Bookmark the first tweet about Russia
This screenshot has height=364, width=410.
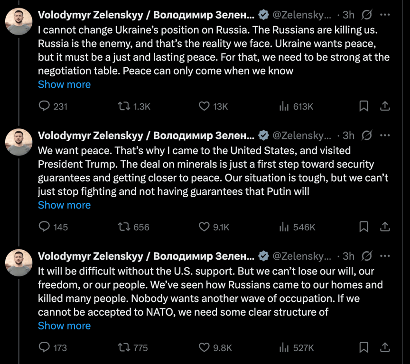(x=363, y=106)
